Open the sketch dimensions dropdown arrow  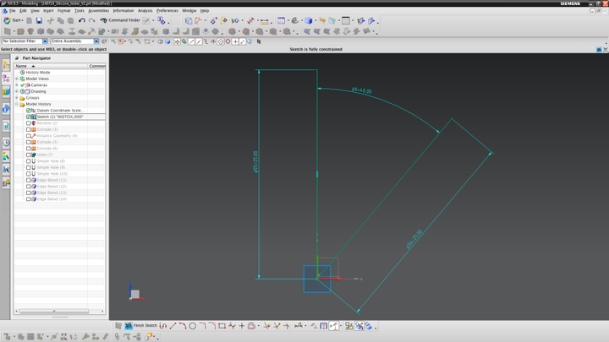(305, 326)
